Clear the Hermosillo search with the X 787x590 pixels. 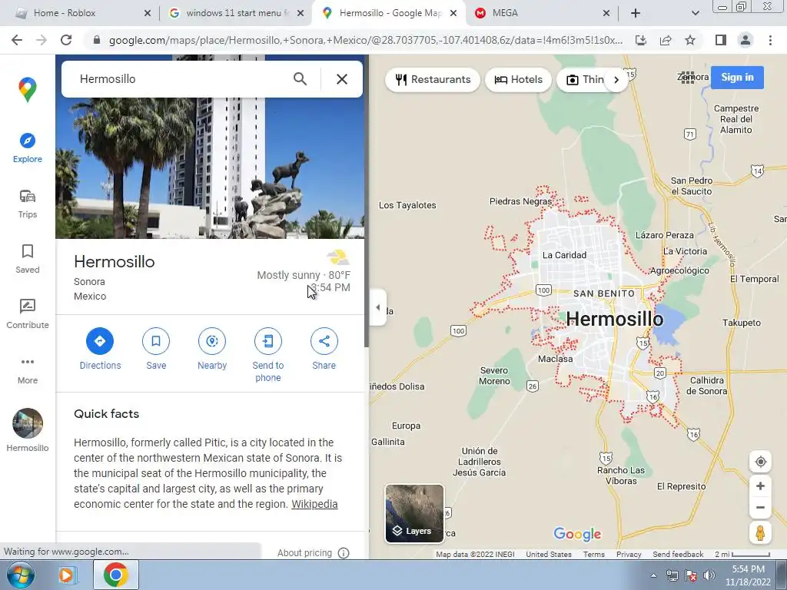click(342, 79)
